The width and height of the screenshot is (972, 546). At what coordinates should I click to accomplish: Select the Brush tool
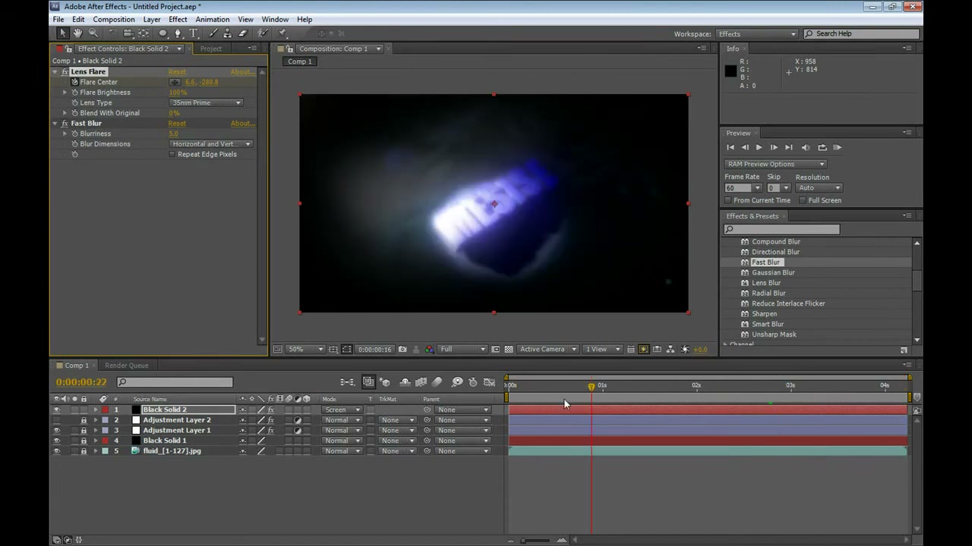tap(212, 33)
